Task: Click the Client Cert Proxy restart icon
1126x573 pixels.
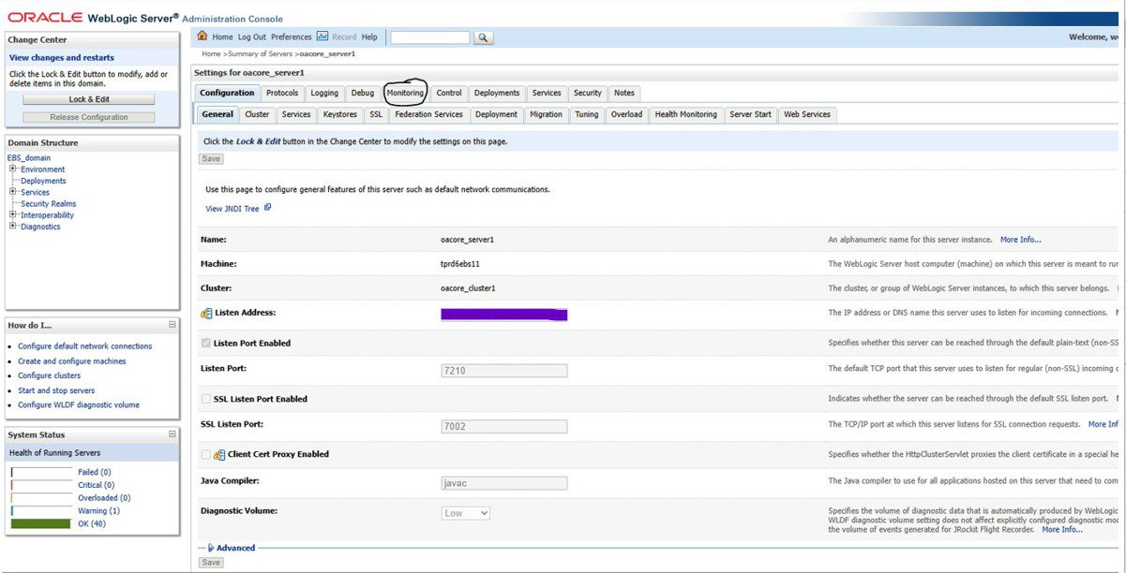Action: [219, 454]
